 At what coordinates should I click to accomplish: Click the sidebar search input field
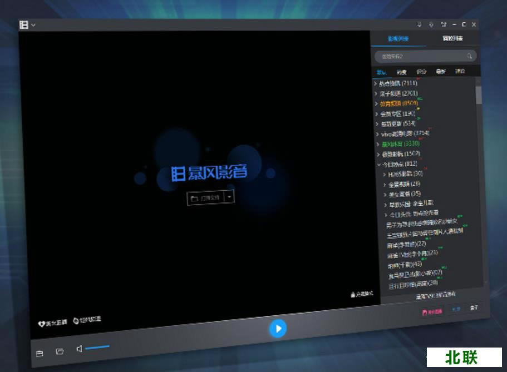419,56
